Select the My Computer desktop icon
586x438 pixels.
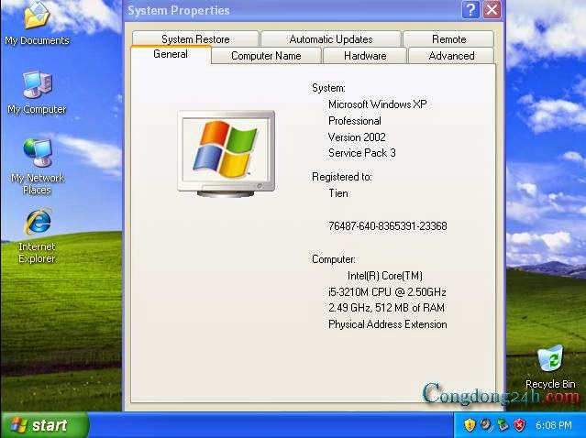(37, 93)
